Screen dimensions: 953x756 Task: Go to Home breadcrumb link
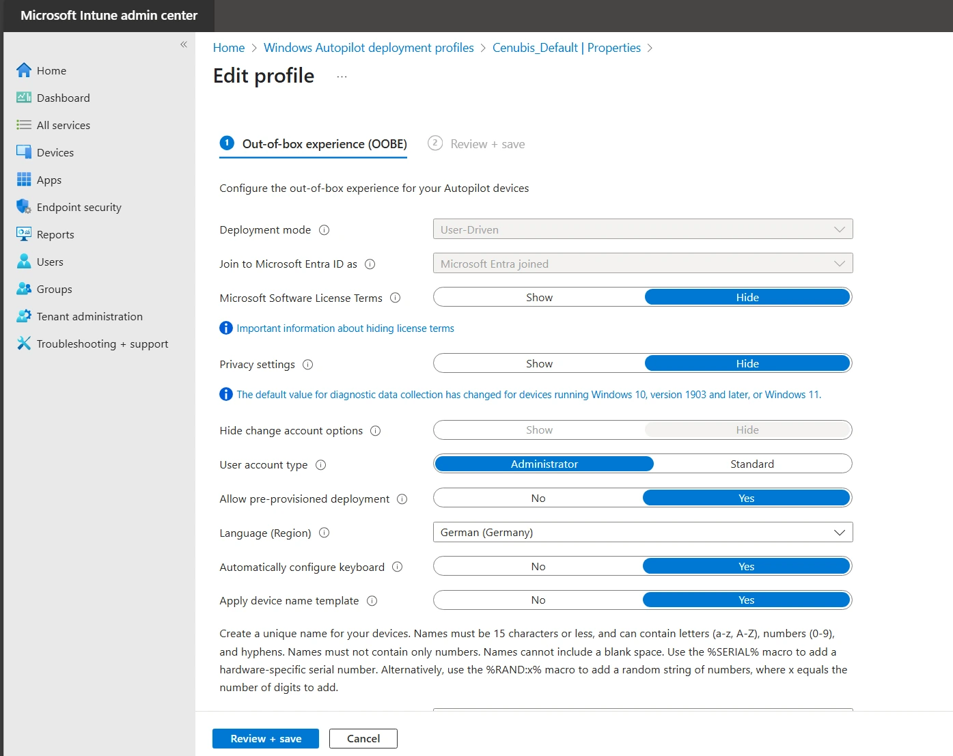point(229,48)
